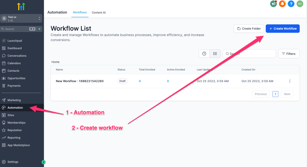Click the Name column header

59,69
